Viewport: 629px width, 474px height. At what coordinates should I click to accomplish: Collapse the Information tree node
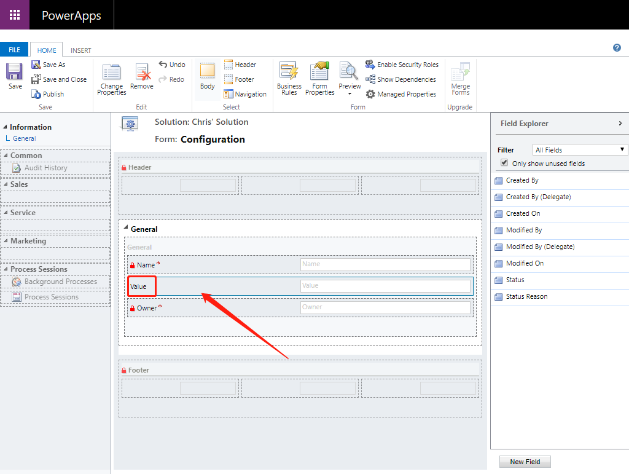6,127
